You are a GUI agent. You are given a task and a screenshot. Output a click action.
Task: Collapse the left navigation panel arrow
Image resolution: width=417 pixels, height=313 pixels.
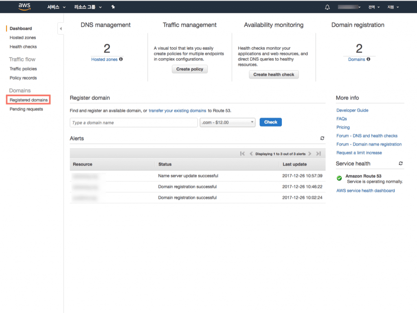[61, 28]
